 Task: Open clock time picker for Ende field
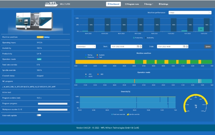click(187, 47)
